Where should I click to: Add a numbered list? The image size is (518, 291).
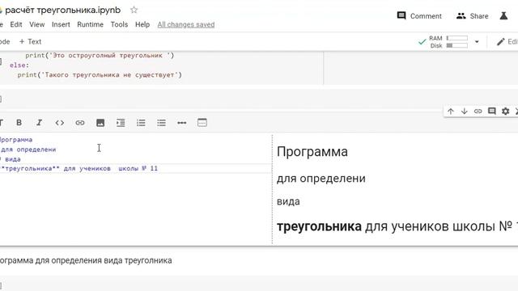(x=141, y=123)
